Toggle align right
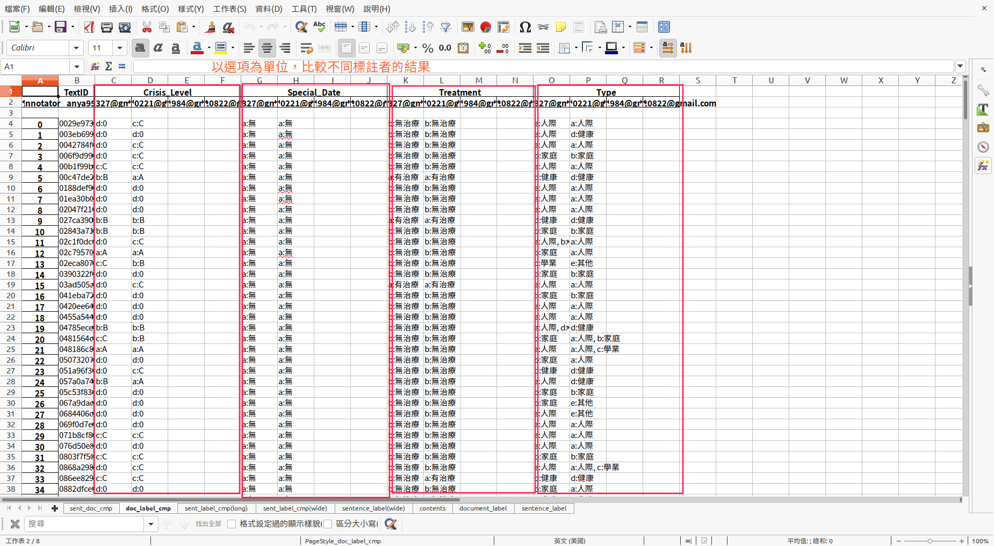This screenshot has height=546, width=994. [x=285, y=48]
